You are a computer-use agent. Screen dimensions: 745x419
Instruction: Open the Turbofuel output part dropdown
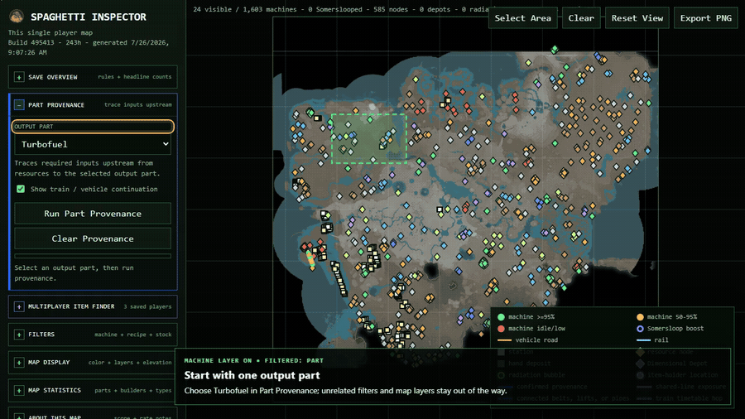(x=93, y=144)
